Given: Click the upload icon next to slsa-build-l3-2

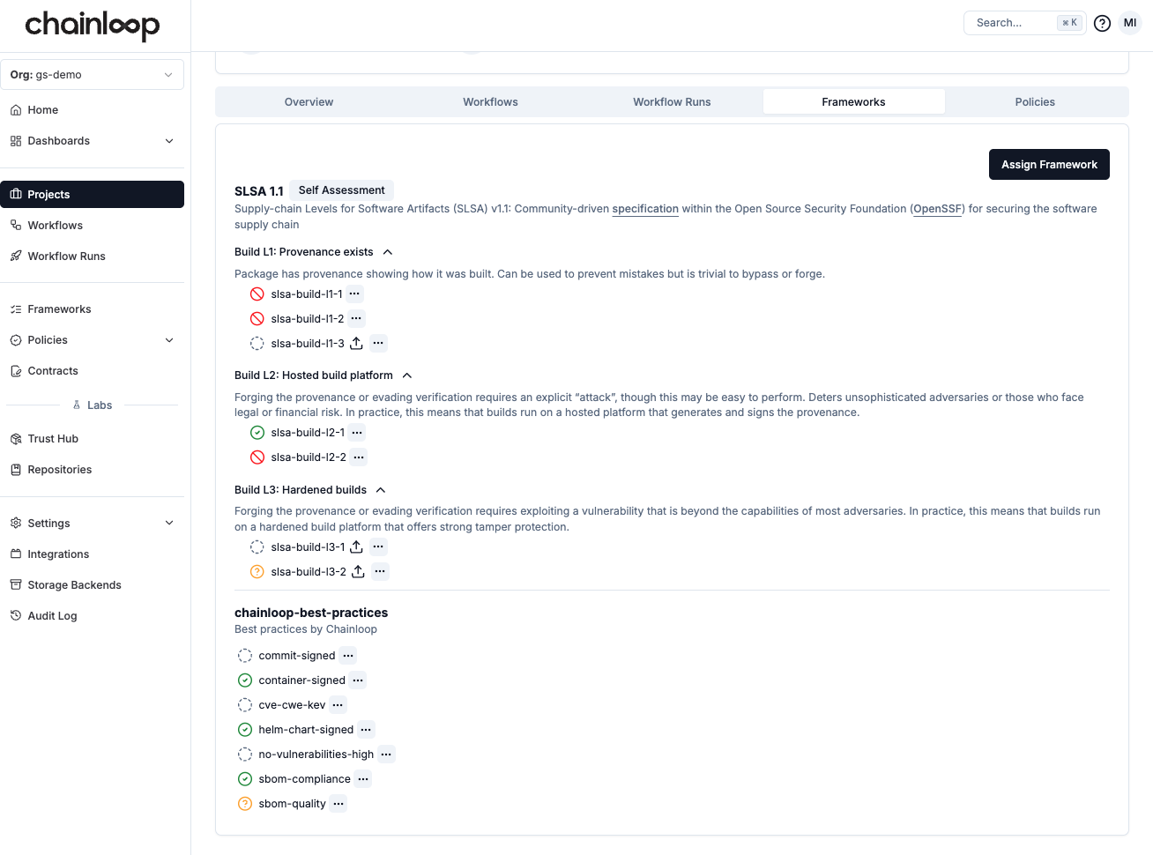Looking at the screenshot, I should pos(359,571).
